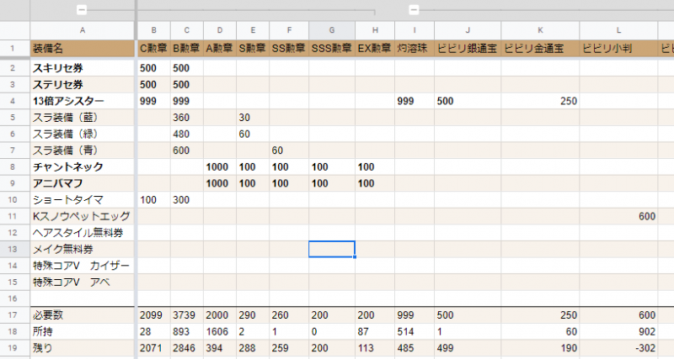Click the 装備名 header cell
The width and height of the screenshot is (674, 359).
pyautogui.click(x=82, y=48)
